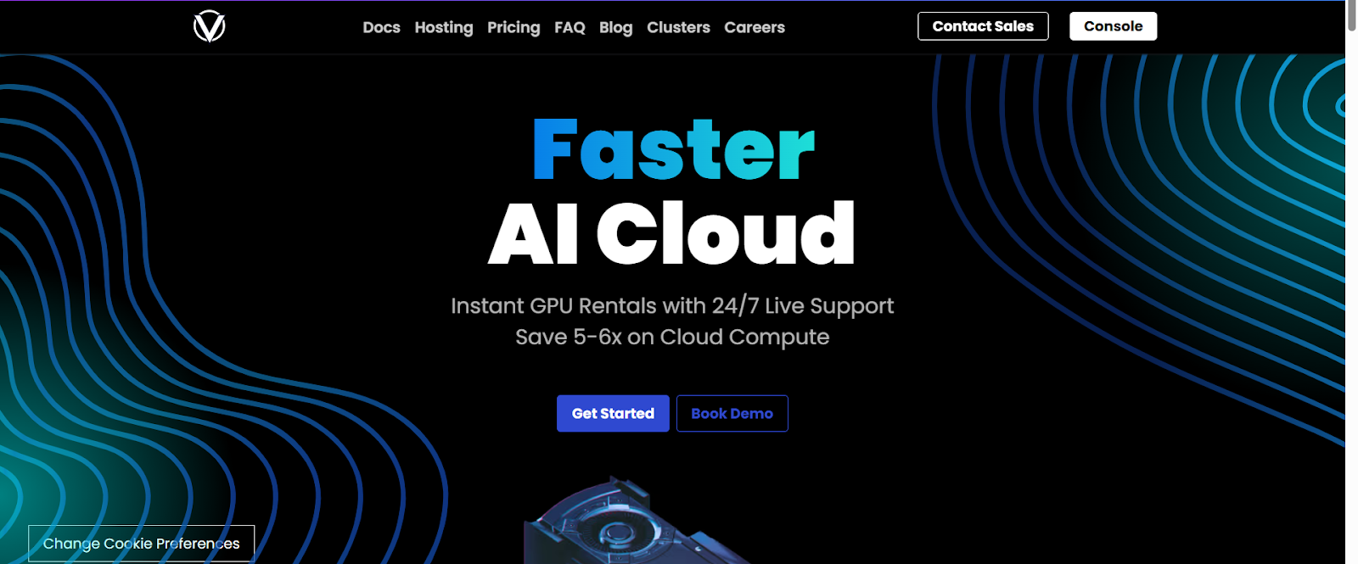Click the Contact Sales button
Image resolution: width=1358 pixels, height=564 pixels.
983,26
